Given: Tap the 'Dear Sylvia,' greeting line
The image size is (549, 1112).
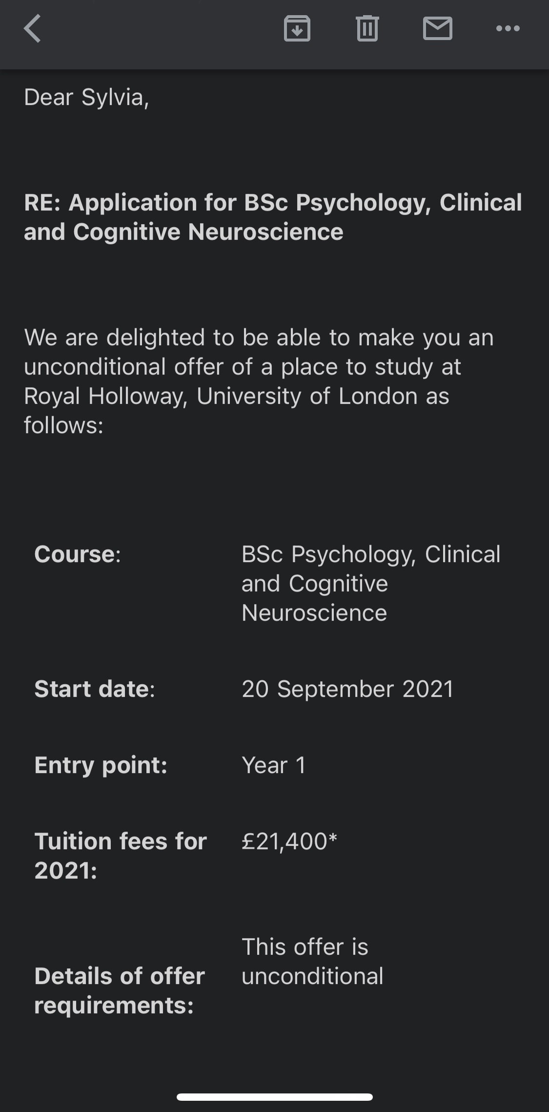Looking at the screenshot, I should click(x=86, y=97).
